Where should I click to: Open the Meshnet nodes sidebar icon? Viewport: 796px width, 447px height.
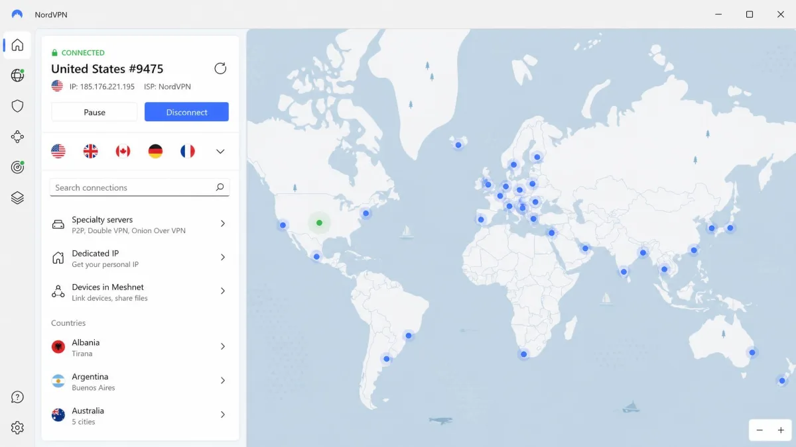[18, 137]
